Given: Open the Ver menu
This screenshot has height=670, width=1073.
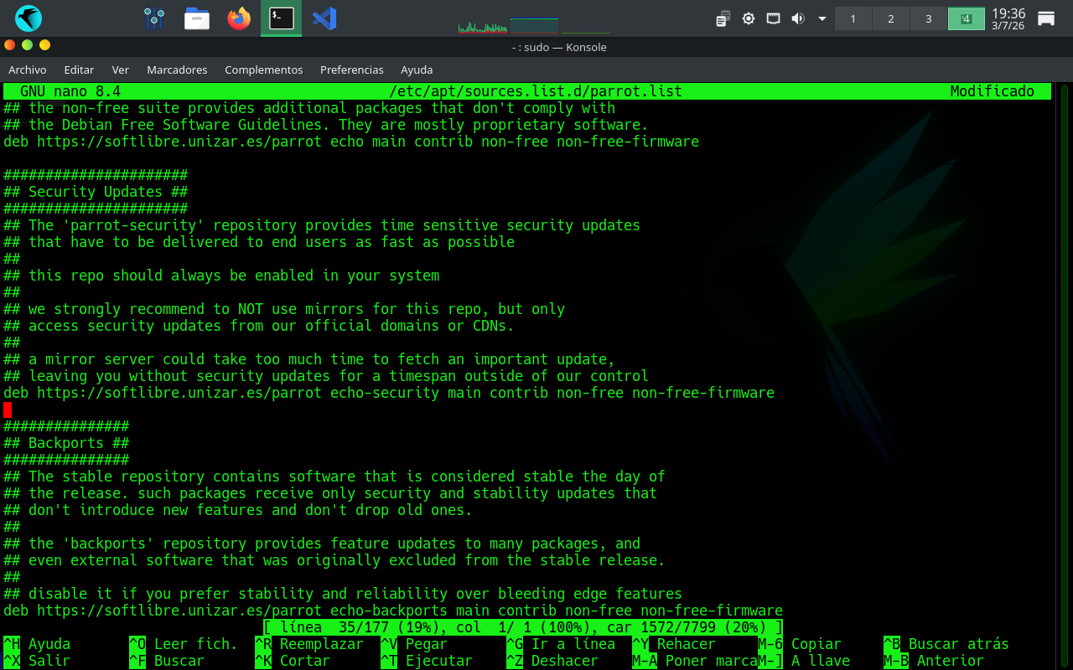Looking at the screenshot, I should 121,70.
